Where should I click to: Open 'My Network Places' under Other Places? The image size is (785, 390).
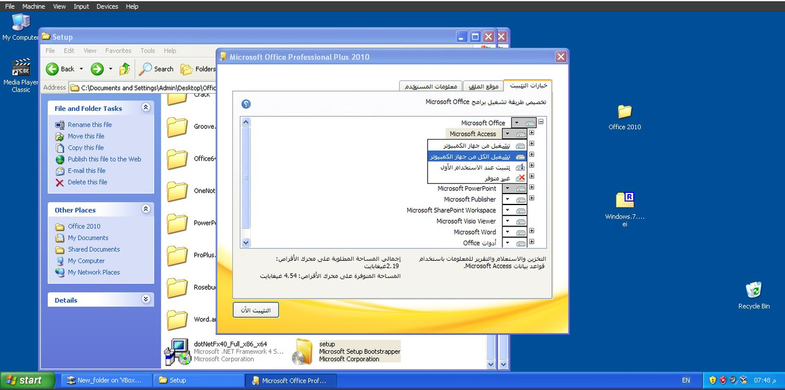pos(94,272)
